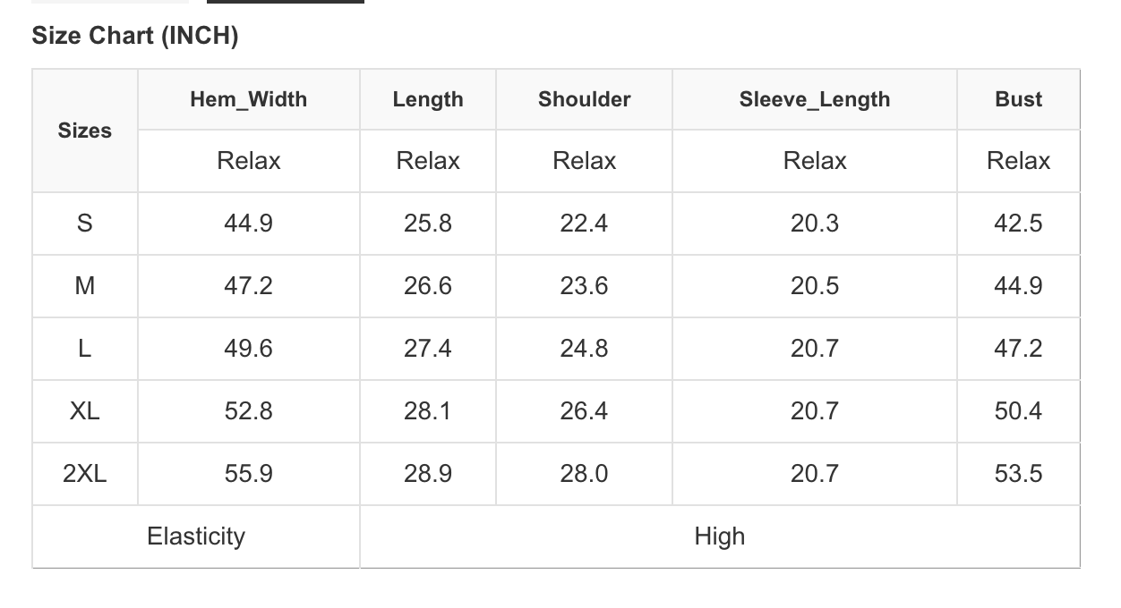The width and height of the screenshot is (1121, 608).
Task: Select the 20.3 sleeve length value
Action: coord(815,224)
